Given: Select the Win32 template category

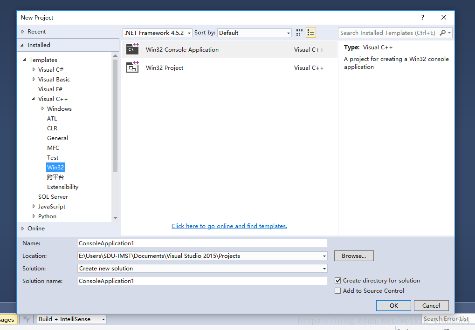Looking at the screenshot, I should point(55,167).
